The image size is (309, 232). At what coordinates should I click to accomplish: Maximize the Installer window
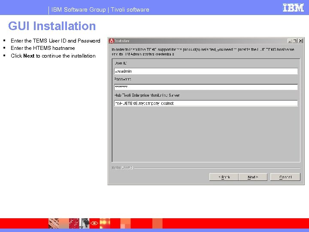pos(295,41)
